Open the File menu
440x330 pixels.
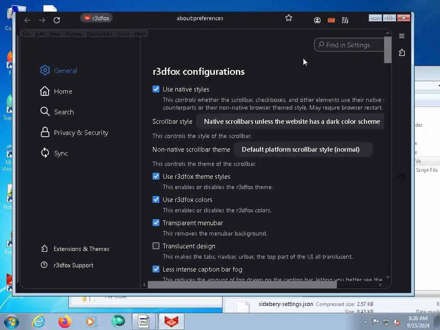(27, 34)
